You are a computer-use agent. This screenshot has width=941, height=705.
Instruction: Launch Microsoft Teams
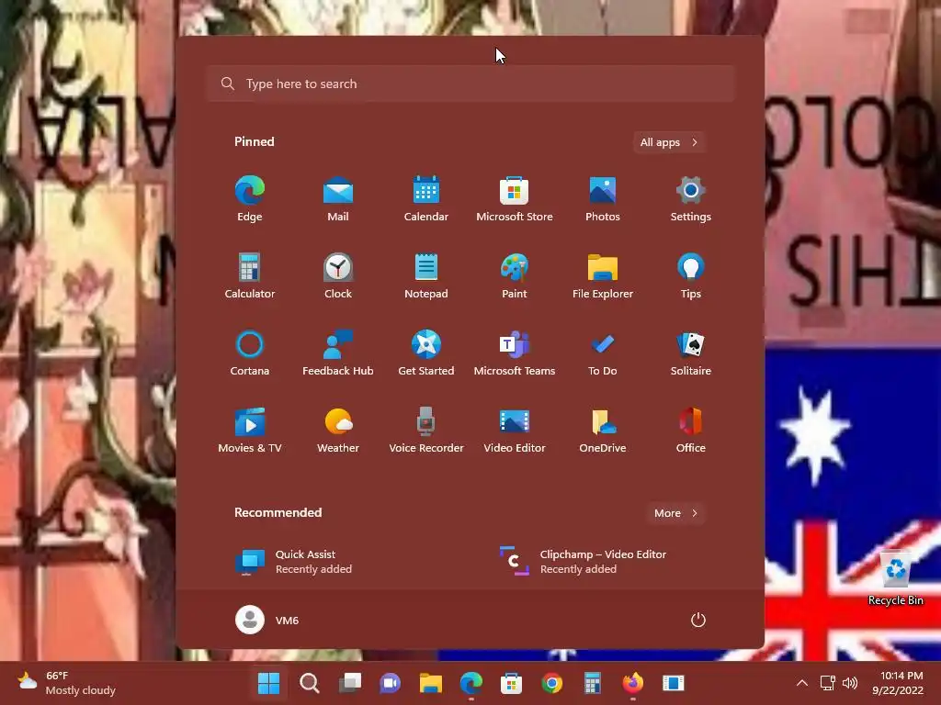[515, 353]
